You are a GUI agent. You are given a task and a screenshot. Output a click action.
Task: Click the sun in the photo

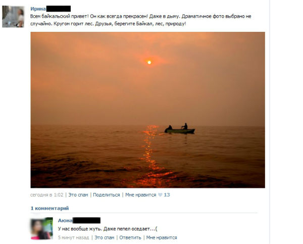click(149, 63)
